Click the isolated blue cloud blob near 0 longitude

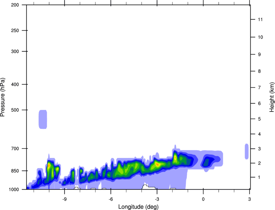pos(211,161)
